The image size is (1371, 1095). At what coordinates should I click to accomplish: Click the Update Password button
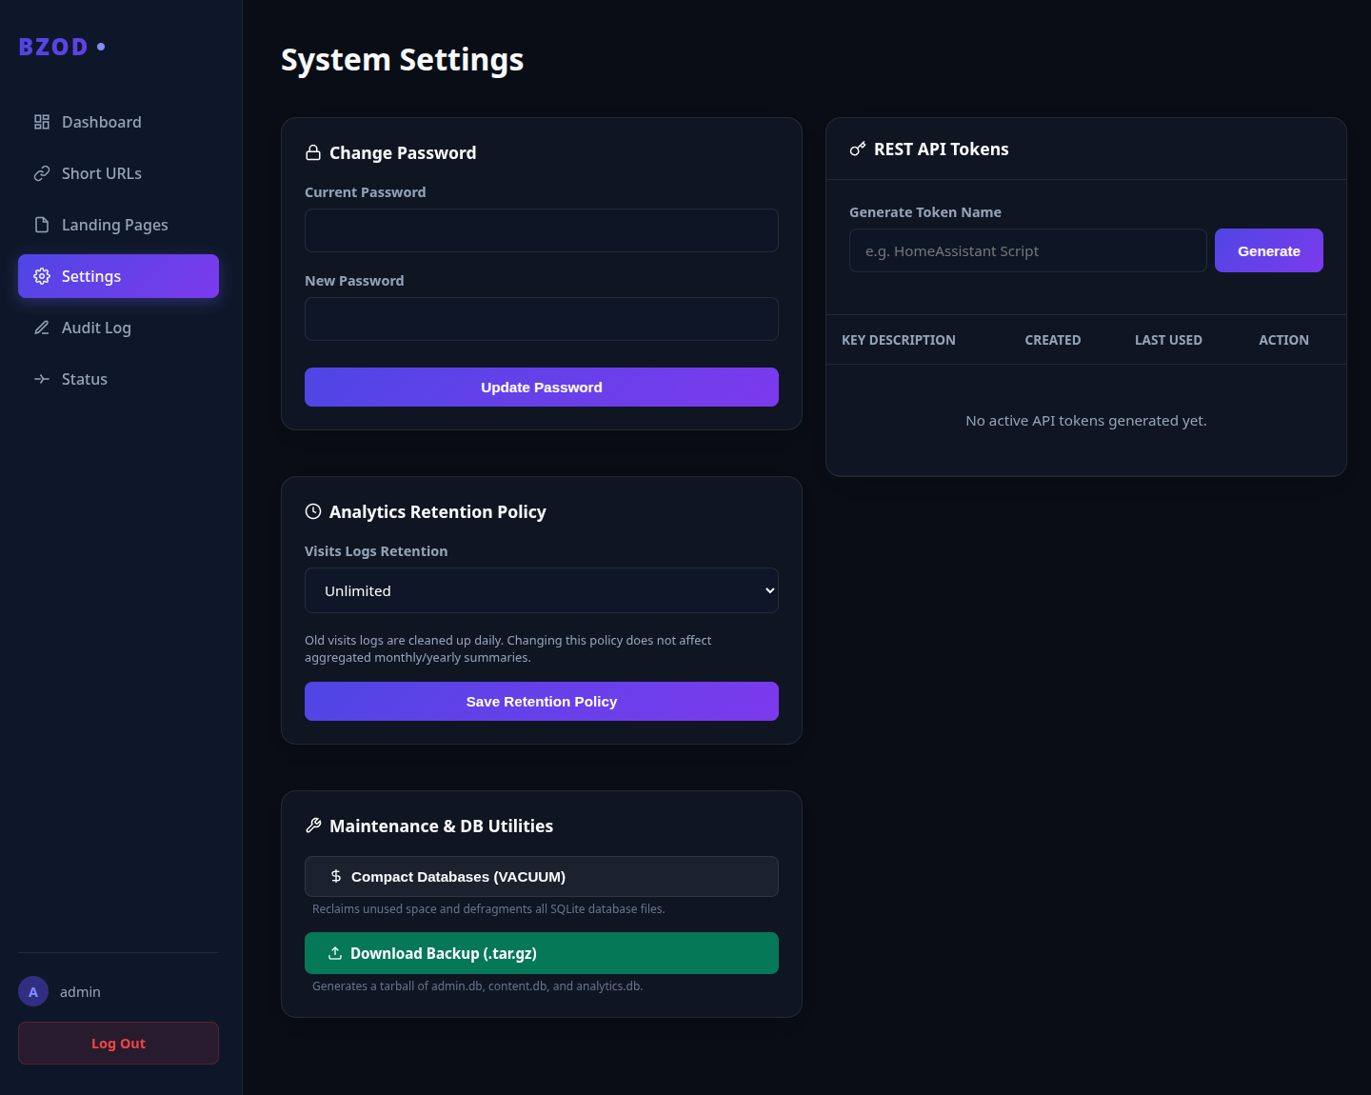[542, 387]
